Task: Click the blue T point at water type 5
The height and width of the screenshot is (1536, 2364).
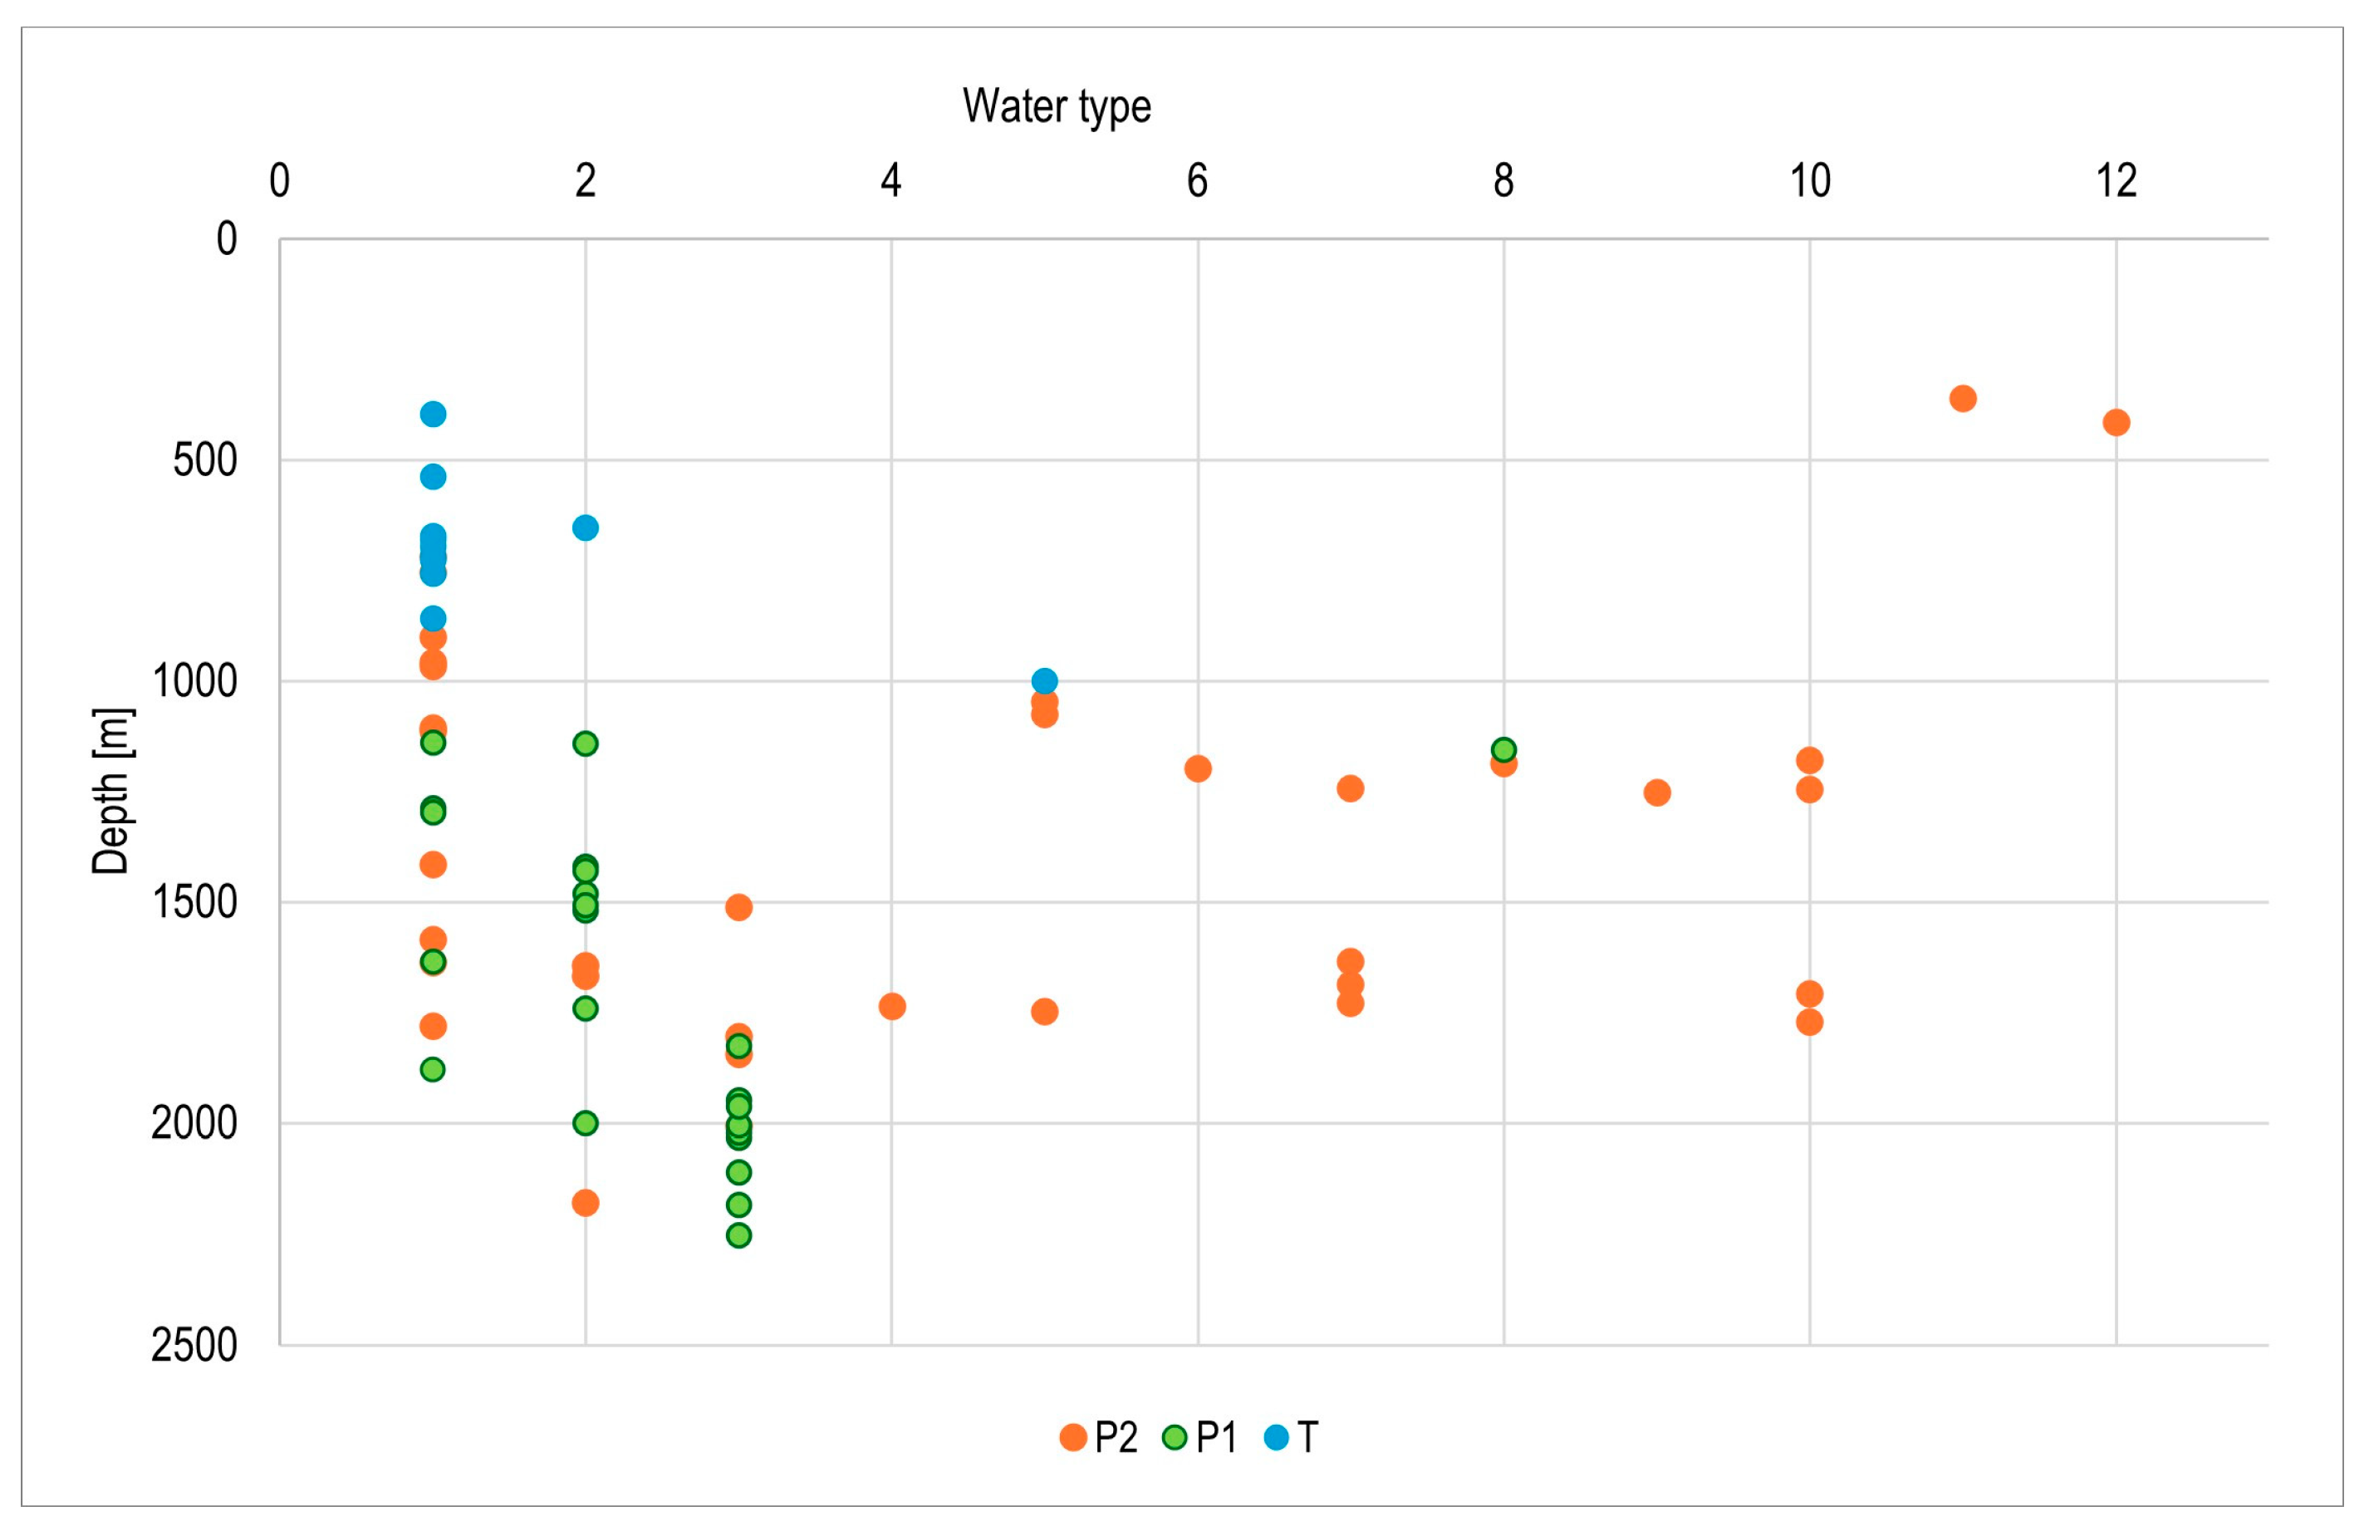Action: (x=1044, y=680)
